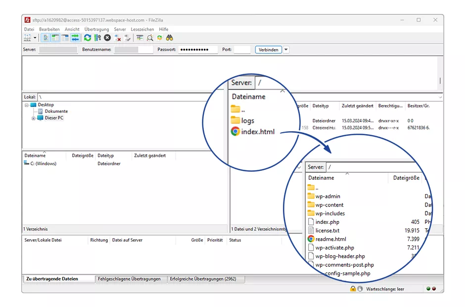The width and height of the screenshot is (465, 307).
Task: Click the quickconnect Server host field
Action: 58,50
